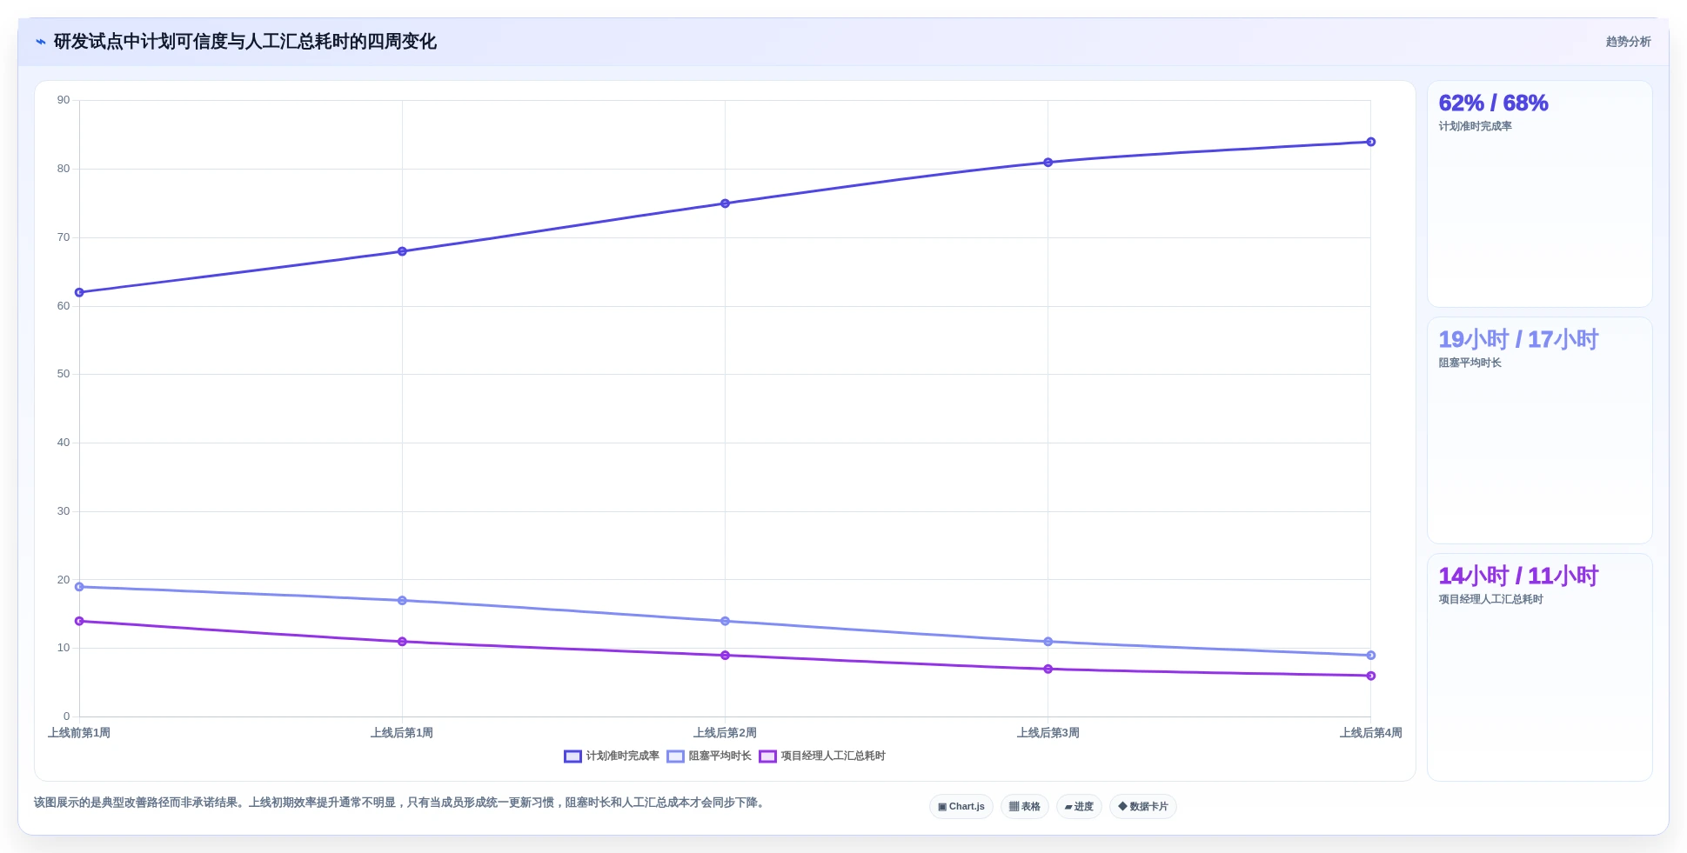Click the Chart.js tag
Image resolution: width=1687 pixels, height=853 pixels.
tap(961, 807)
